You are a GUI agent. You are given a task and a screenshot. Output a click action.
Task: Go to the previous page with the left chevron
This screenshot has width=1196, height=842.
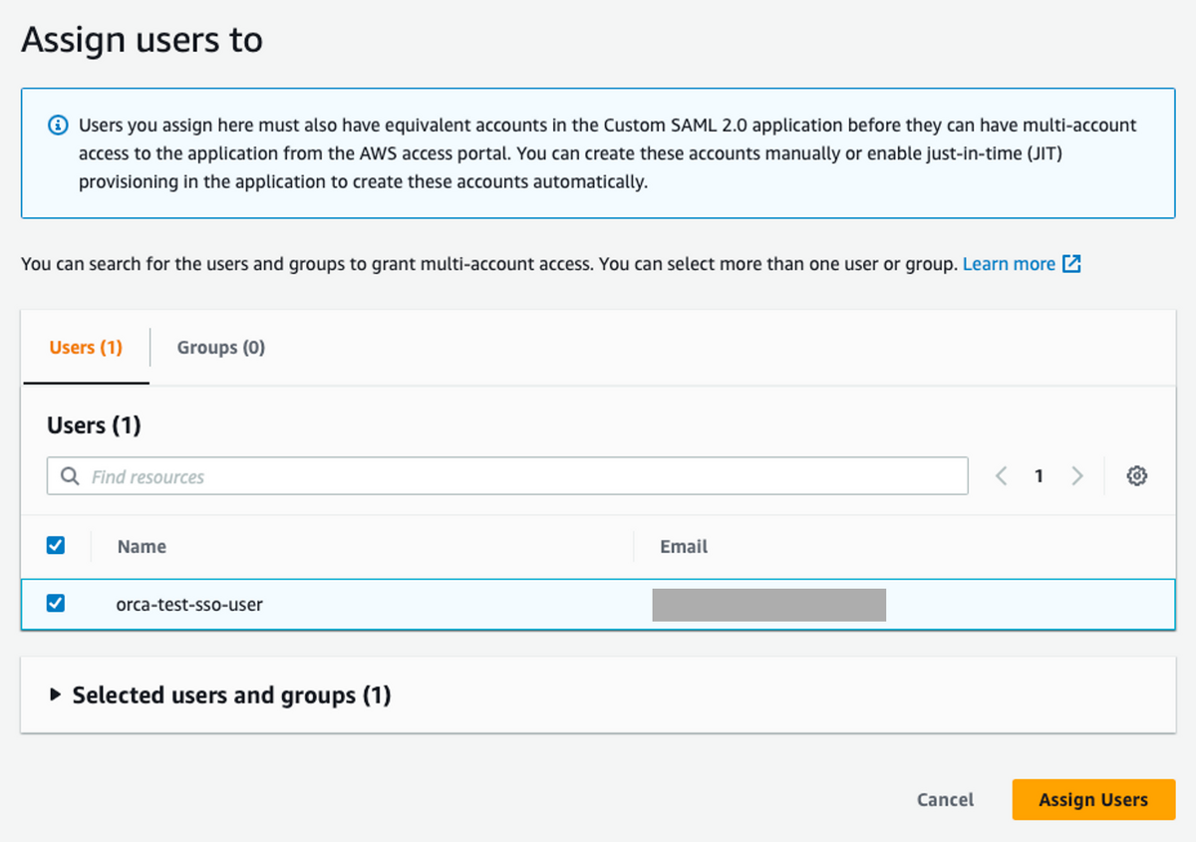coord(1002,476)
